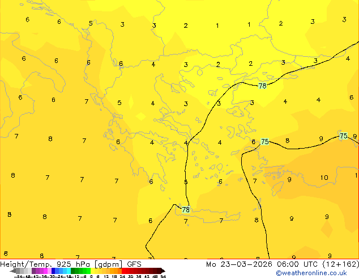Screen dimensions: 359x278
Task: Click the bright green legend swatch
Action: pos(88,271)
